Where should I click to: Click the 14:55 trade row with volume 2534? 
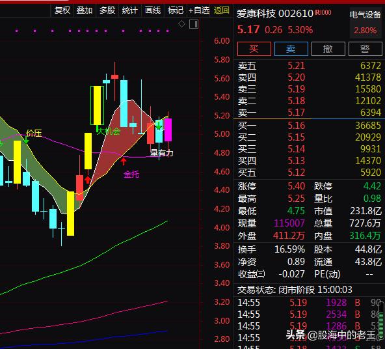coord(308,314)
